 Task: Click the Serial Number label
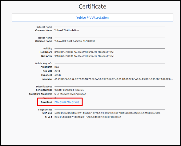pos(44,90)
